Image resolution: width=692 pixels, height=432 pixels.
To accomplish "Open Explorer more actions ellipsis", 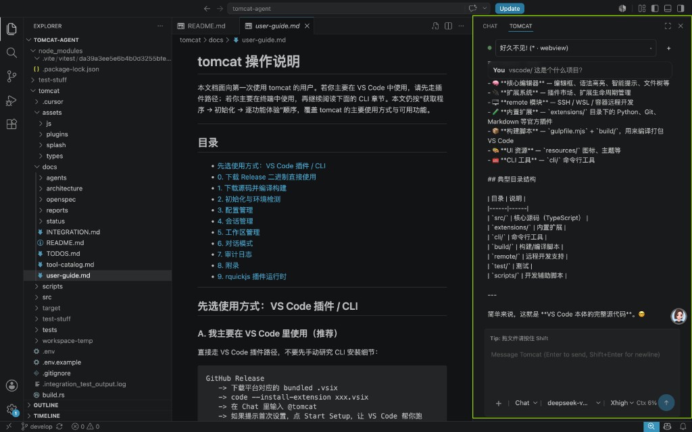I will pyautogui.click(x=160, y=26).
